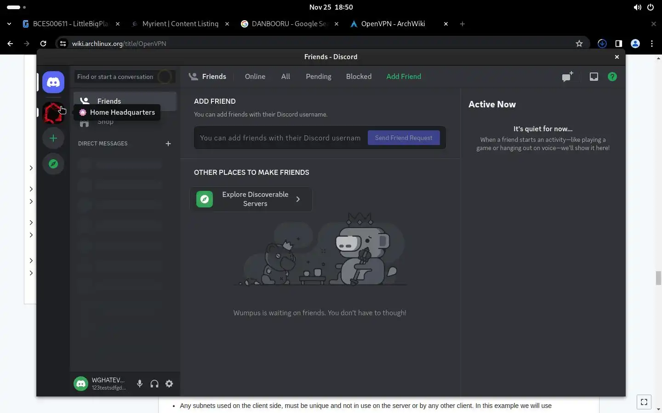Expand Explore Discoverable Servers chevron
Screen dimensions: 662x413
click(x=298, y=199)
